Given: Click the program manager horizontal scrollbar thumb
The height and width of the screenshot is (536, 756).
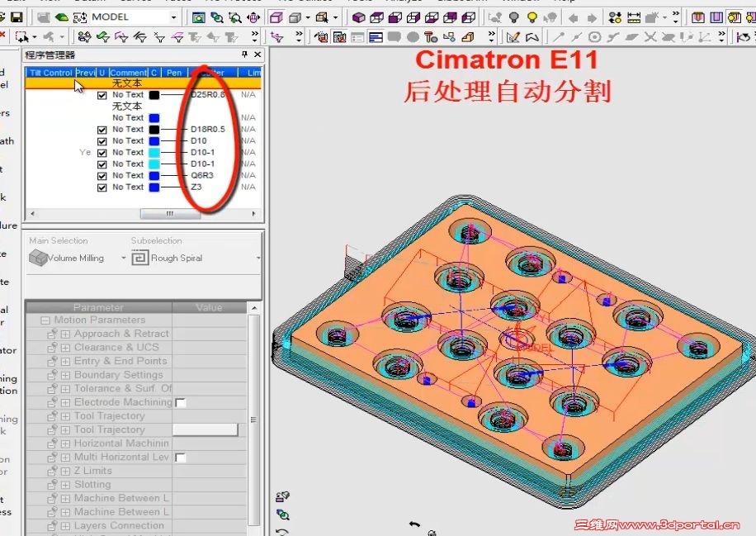Looking at the screenshot, I should click(170, 214).
